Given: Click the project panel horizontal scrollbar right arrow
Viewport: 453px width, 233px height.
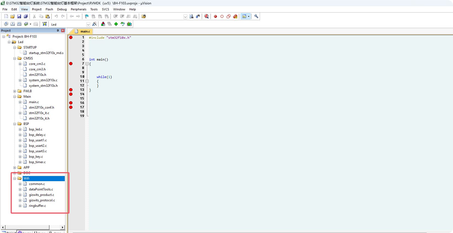Looking at the screenshot, I should click(x=63, y=227).
